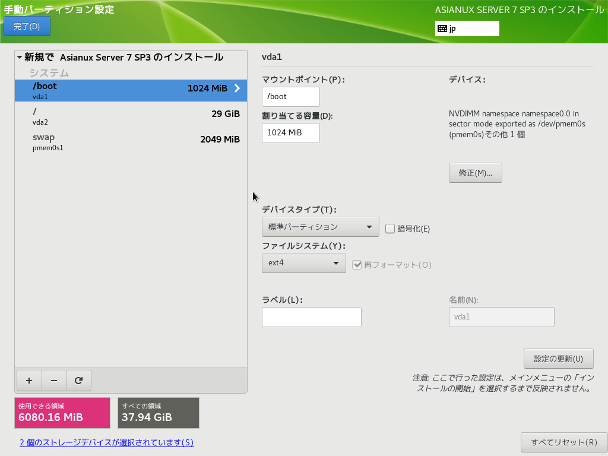Open the selected storage devices link
The height and width of the screenshot is (456, 608).
pyautogui.click(x=106, y=442)
